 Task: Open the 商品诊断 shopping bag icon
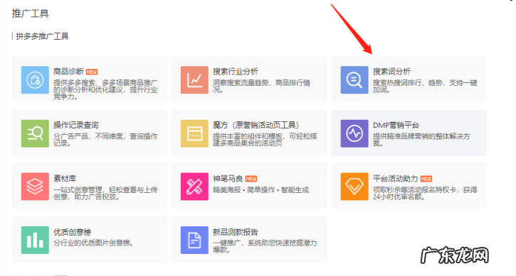[x=35, y=79]
